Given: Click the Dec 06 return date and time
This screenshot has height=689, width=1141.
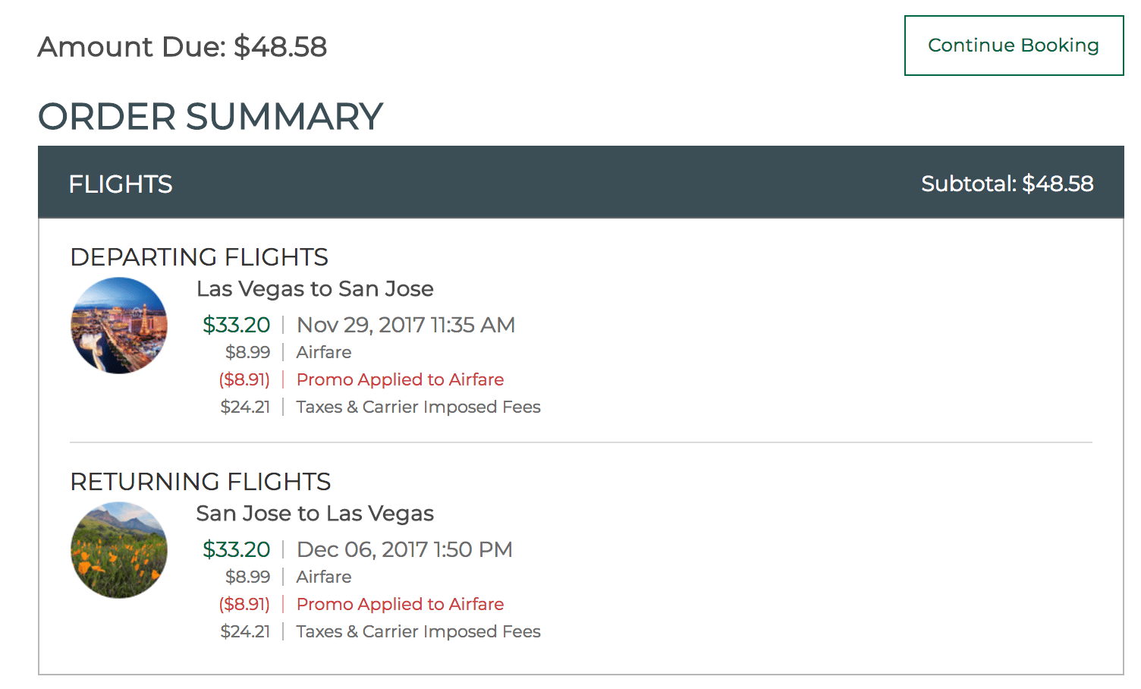Looking at the screenshot, I should 404,549.
